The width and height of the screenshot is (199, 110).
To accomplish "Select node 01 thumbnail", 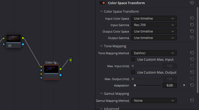I will tap(13, 38).
